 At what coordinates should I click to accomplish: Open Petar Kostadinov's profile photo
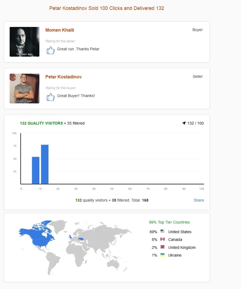pos(24,88)
